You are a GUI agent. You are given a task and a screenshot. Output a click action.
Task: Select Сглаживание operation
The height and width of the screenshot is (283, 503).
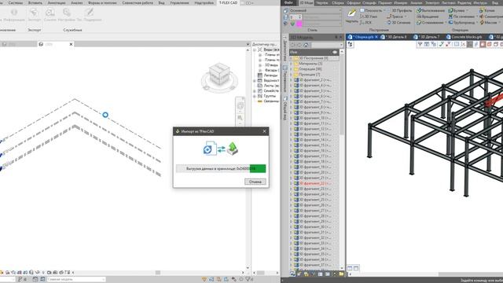(430, 23)
